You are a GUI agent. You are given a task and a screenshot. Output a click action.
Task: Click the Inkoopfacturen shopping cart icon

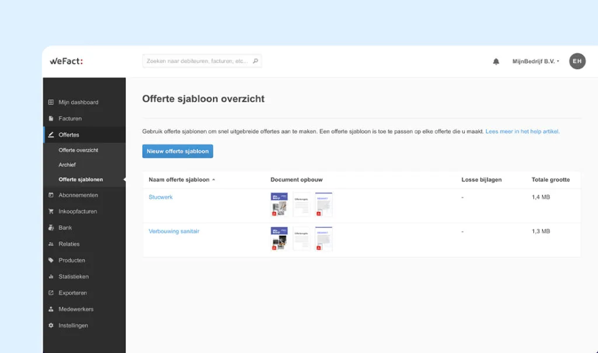click(51, 211)
